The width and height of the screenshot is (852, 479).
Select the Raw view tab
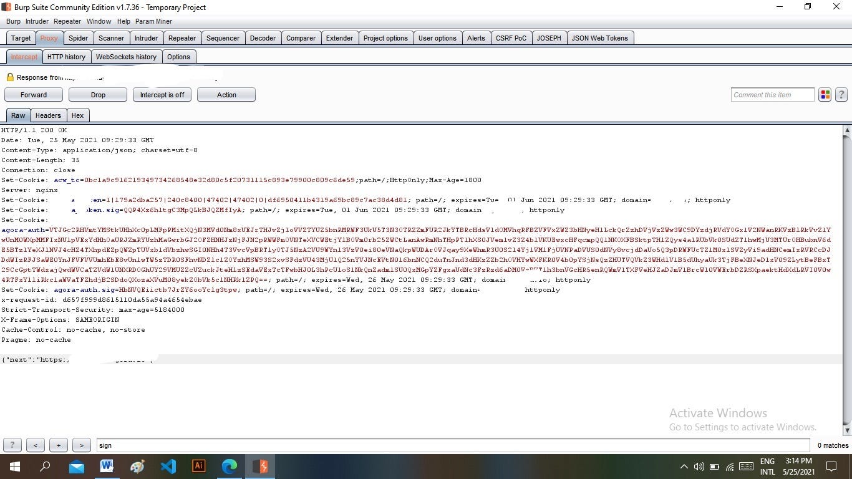tap(18, 115)
